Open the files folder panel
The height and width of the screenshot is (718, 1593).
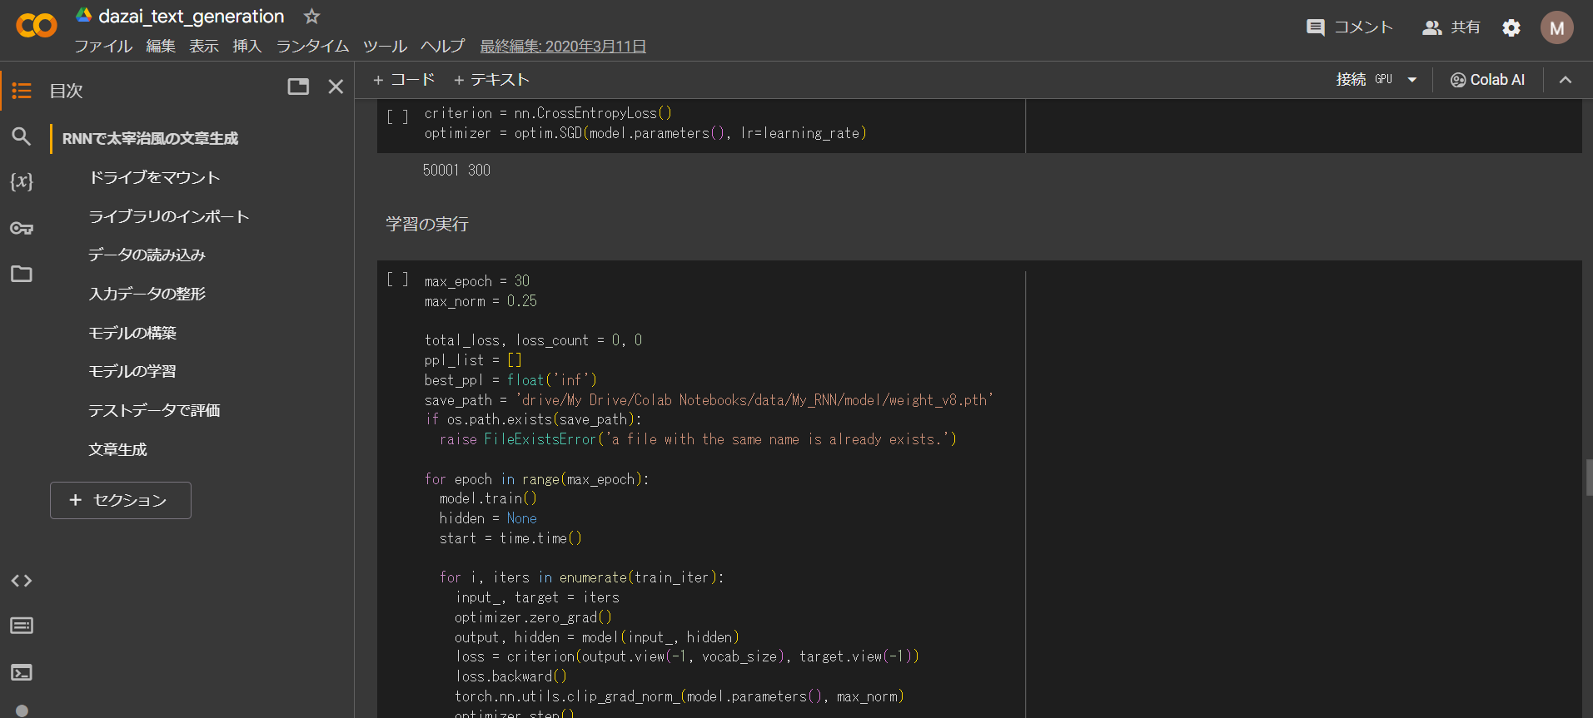(x=22, y=274)
